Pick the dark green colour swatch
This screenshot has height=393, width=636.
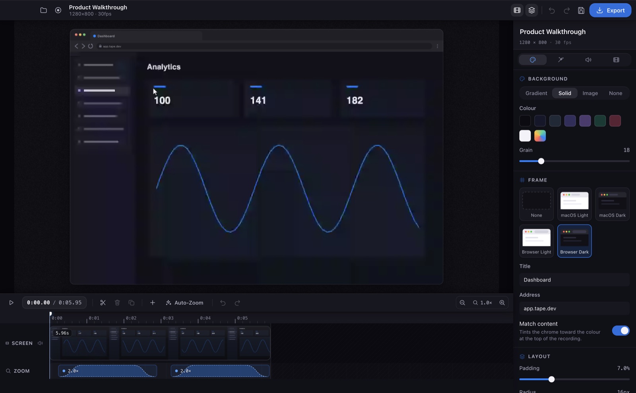pos(600,121)
